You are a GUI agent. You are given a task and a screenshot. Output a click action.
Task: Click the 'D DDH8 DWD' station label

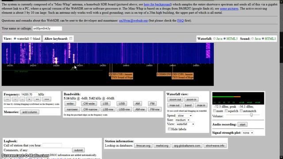point(164,74)
